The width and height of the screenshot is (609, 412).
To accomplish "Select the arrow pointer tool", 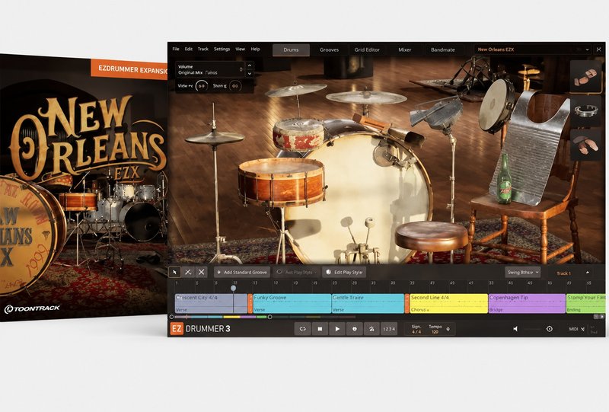I will [x=175, y=272].
